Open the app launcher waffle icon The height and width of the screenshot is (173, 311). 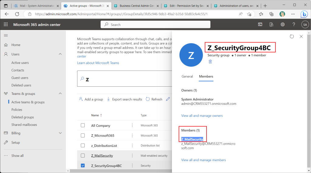pyautogui.click(x=6, y=24)
